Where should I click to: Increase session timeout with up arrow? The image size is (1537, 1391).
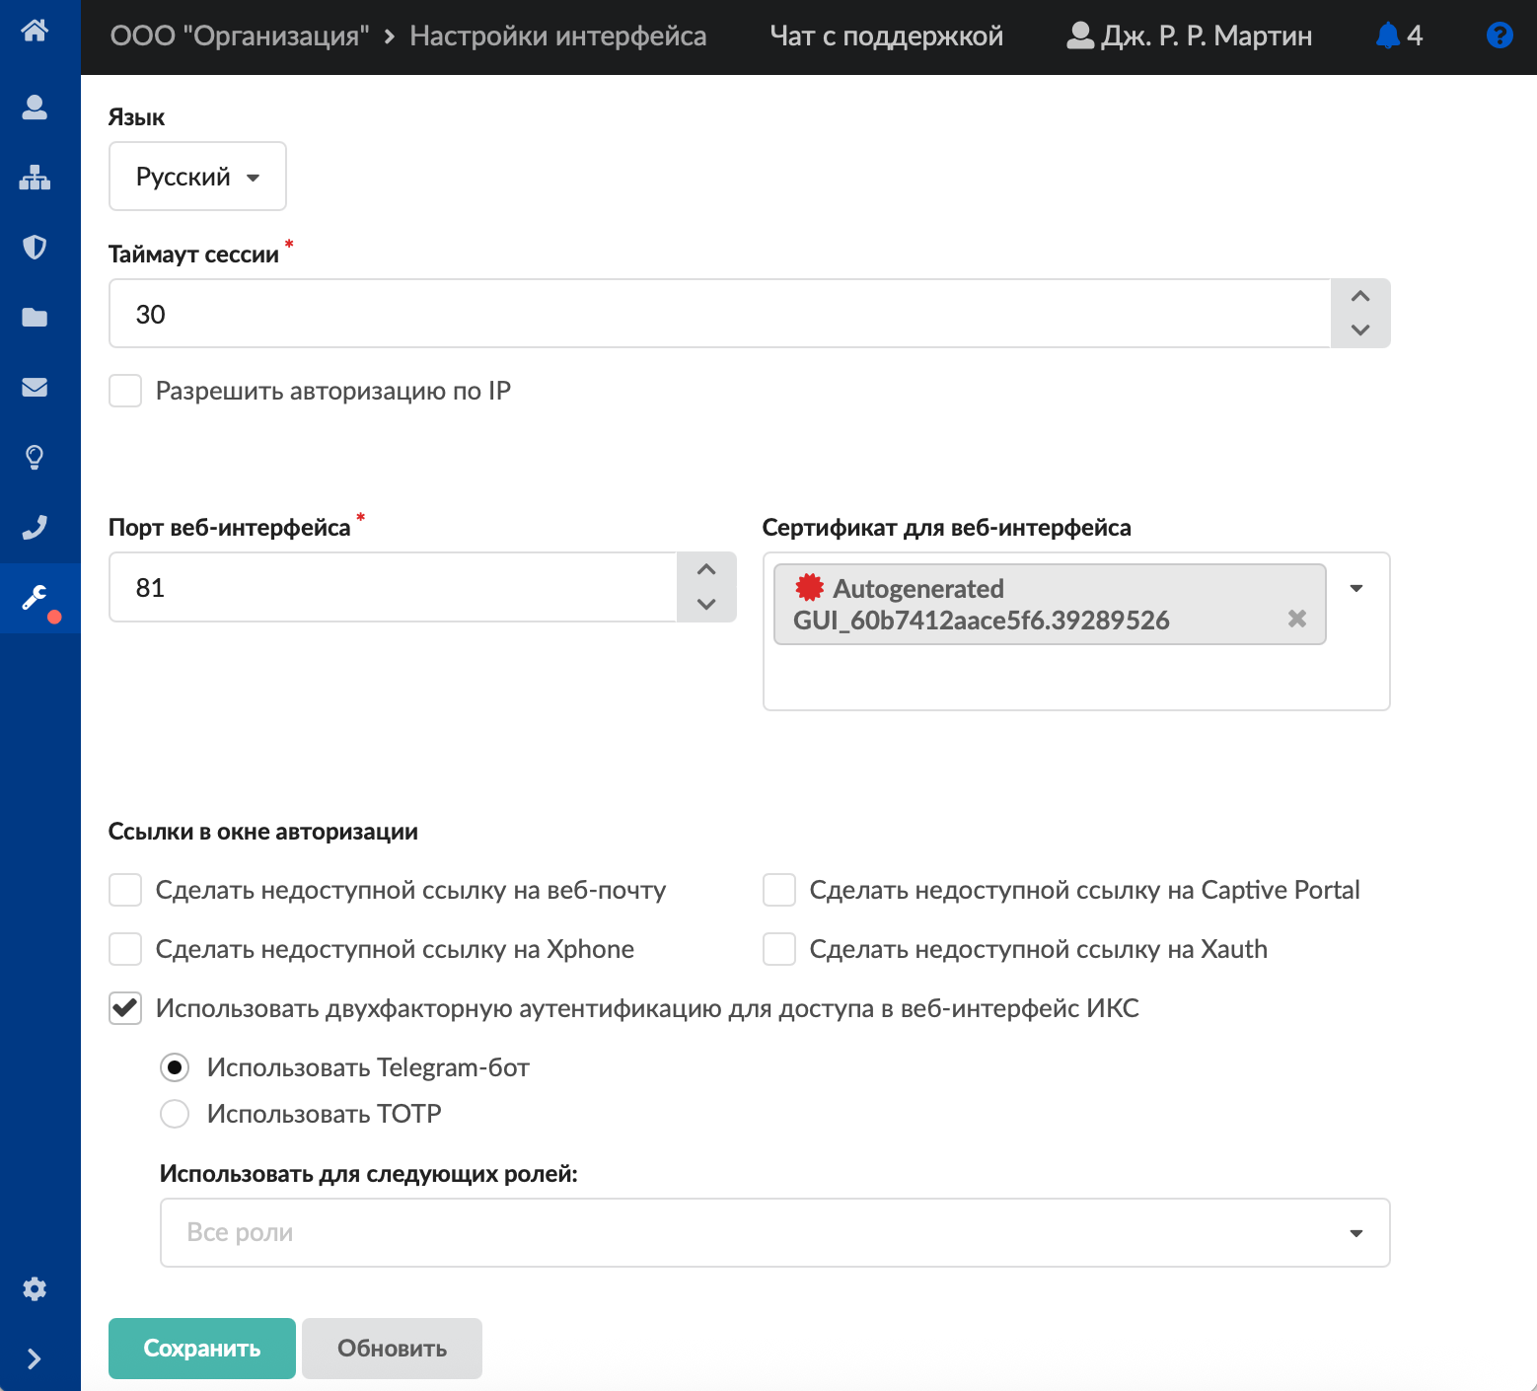click(1360, 297)
